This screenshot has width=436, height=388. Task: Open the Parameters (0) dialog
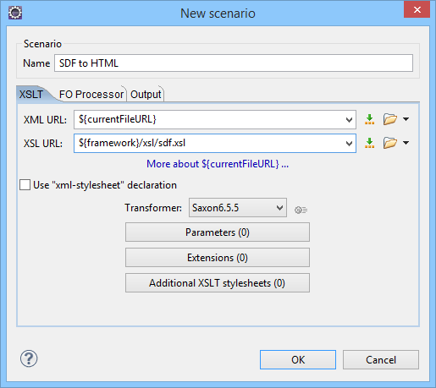218,232
